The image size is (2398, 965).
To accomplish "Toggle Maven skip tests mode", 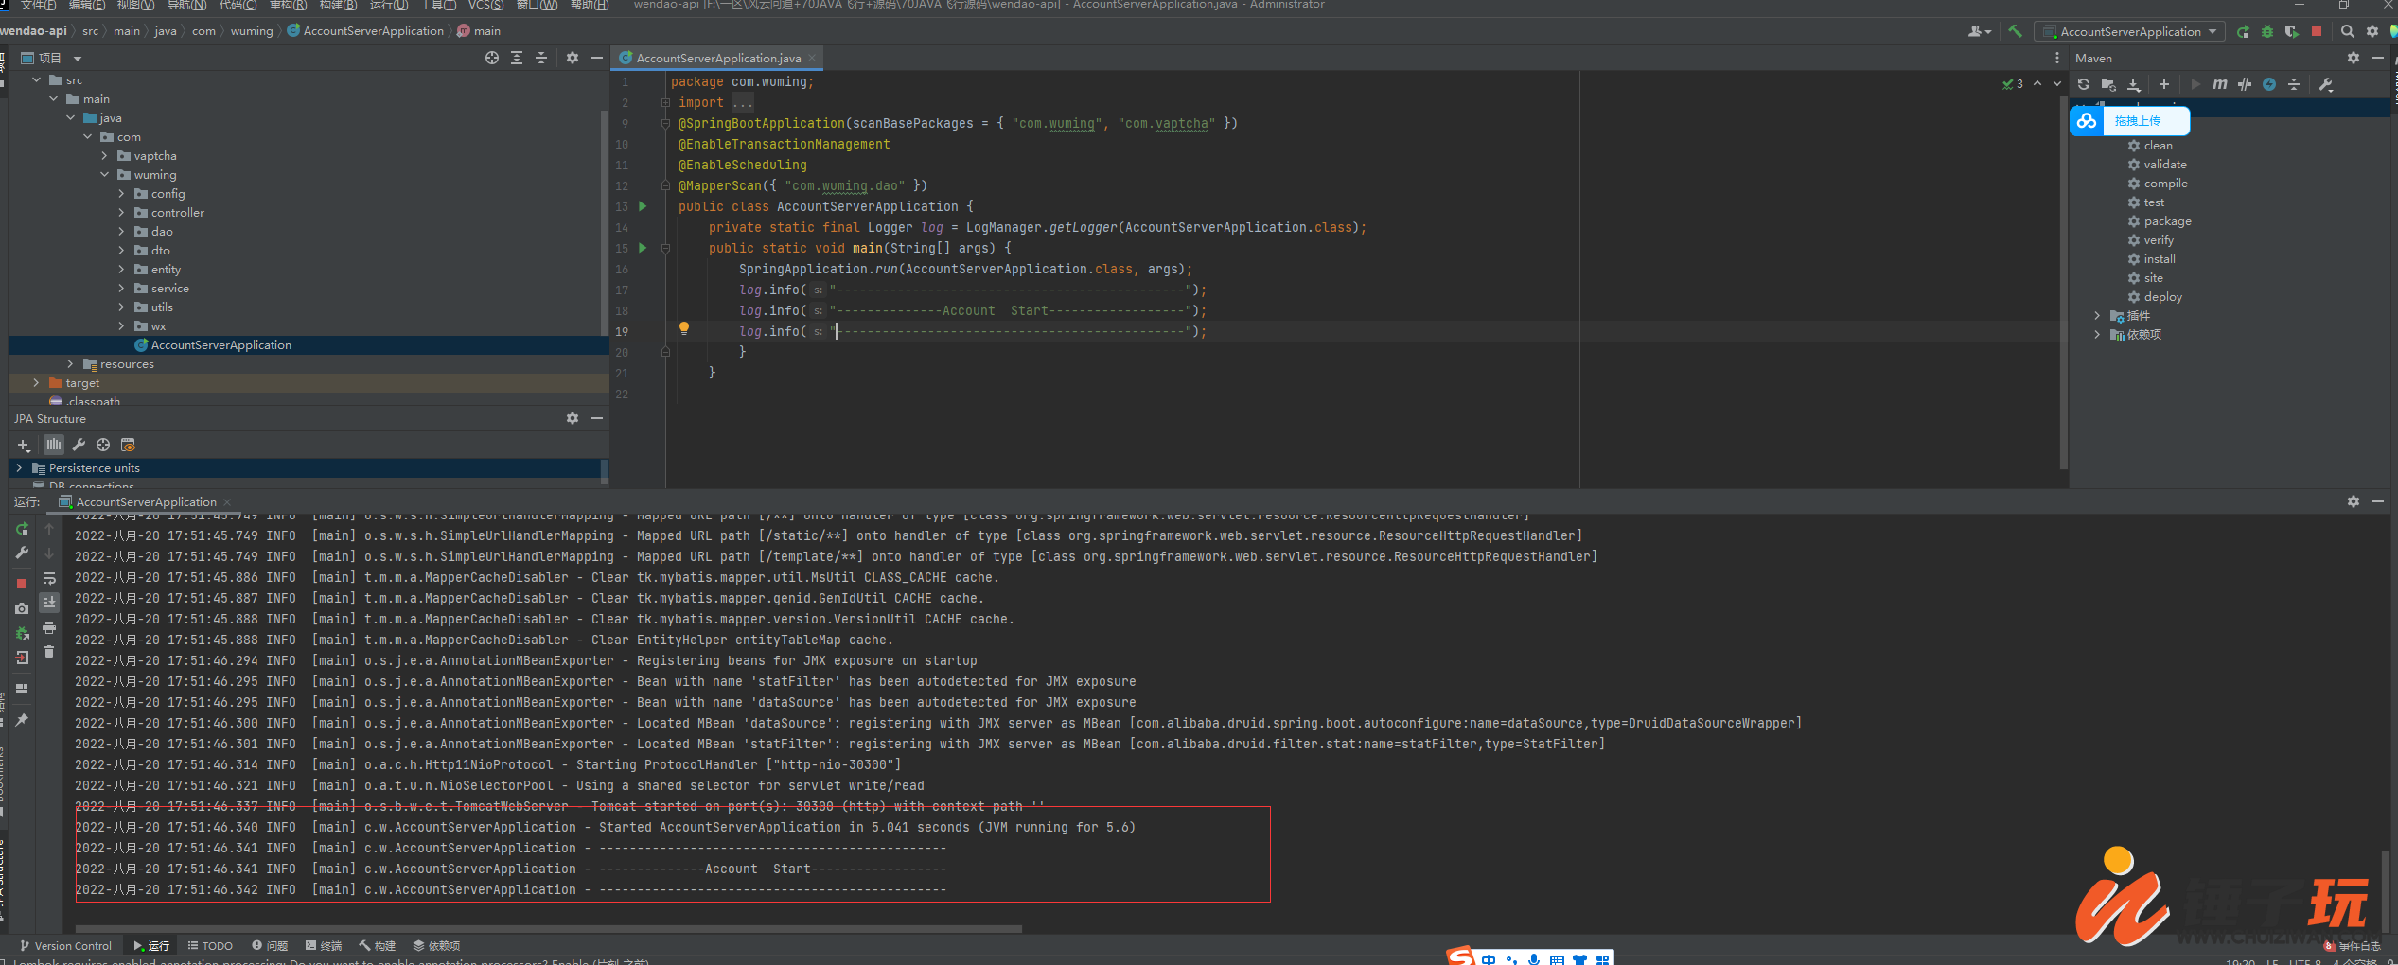I will click(x=2245, y=84).
